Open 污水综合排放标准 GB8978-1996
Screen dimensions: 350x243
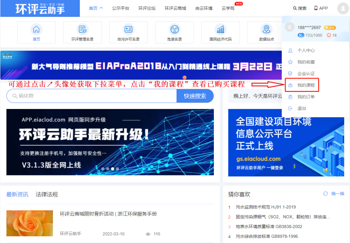[267, 236]
